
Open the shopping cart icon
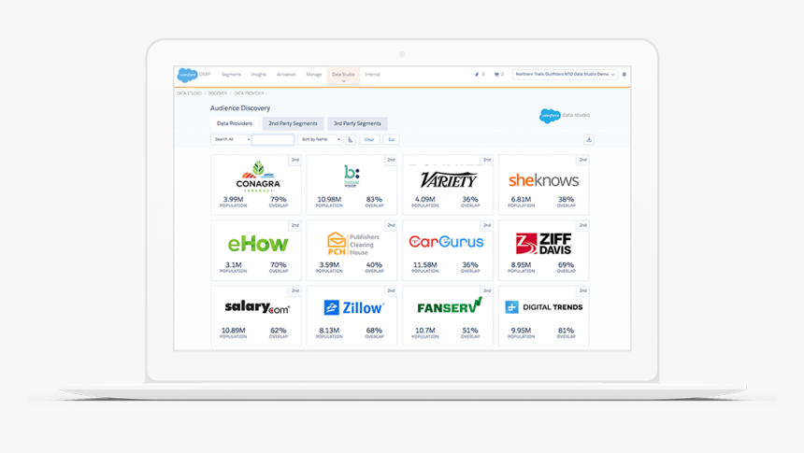pos(495,74)
